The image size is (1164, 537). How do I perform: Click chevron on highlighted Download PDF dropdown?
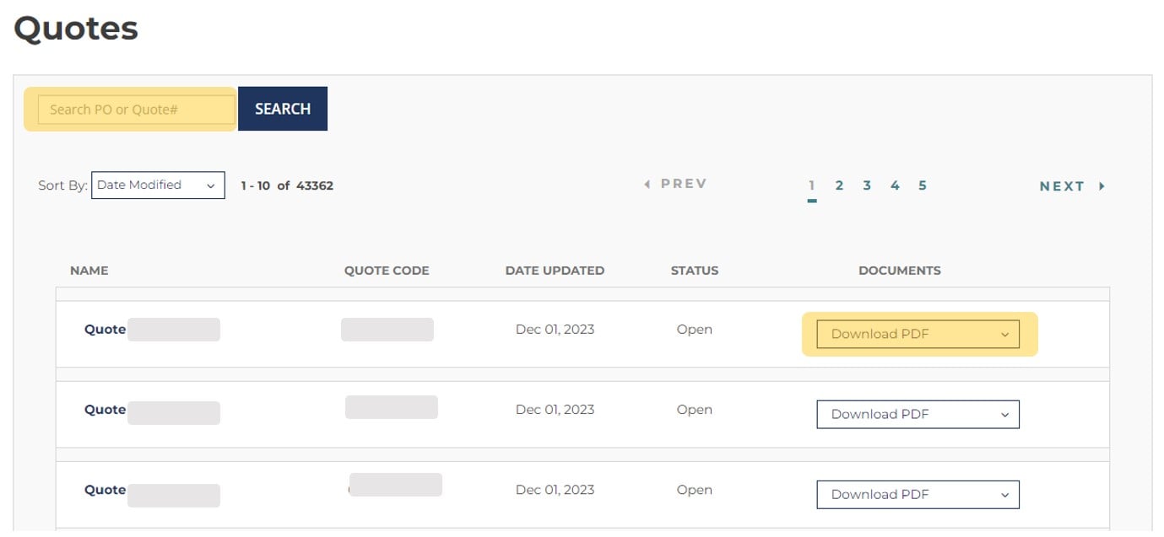[1004, 335]
